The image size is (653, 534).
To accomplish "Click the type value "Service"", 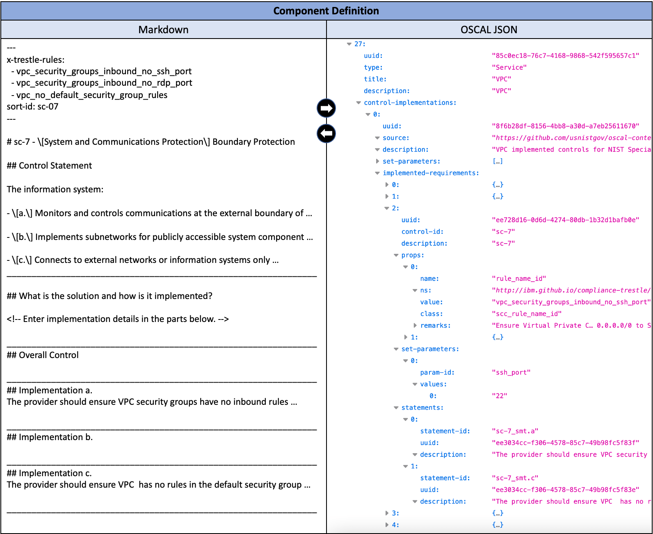I will pyautogui.click(x=509, y=68).
